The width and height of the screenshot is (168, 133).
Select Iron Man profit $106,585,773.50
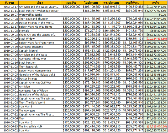(156, 130)
